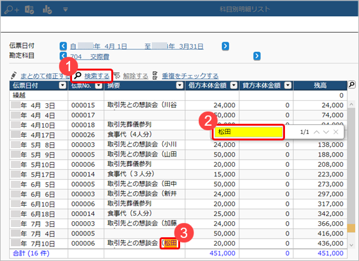Viewport: 359px width, 261px height.
Task: Open 貸方本体金額 column filter dropdown
Action: coord(288,85)
